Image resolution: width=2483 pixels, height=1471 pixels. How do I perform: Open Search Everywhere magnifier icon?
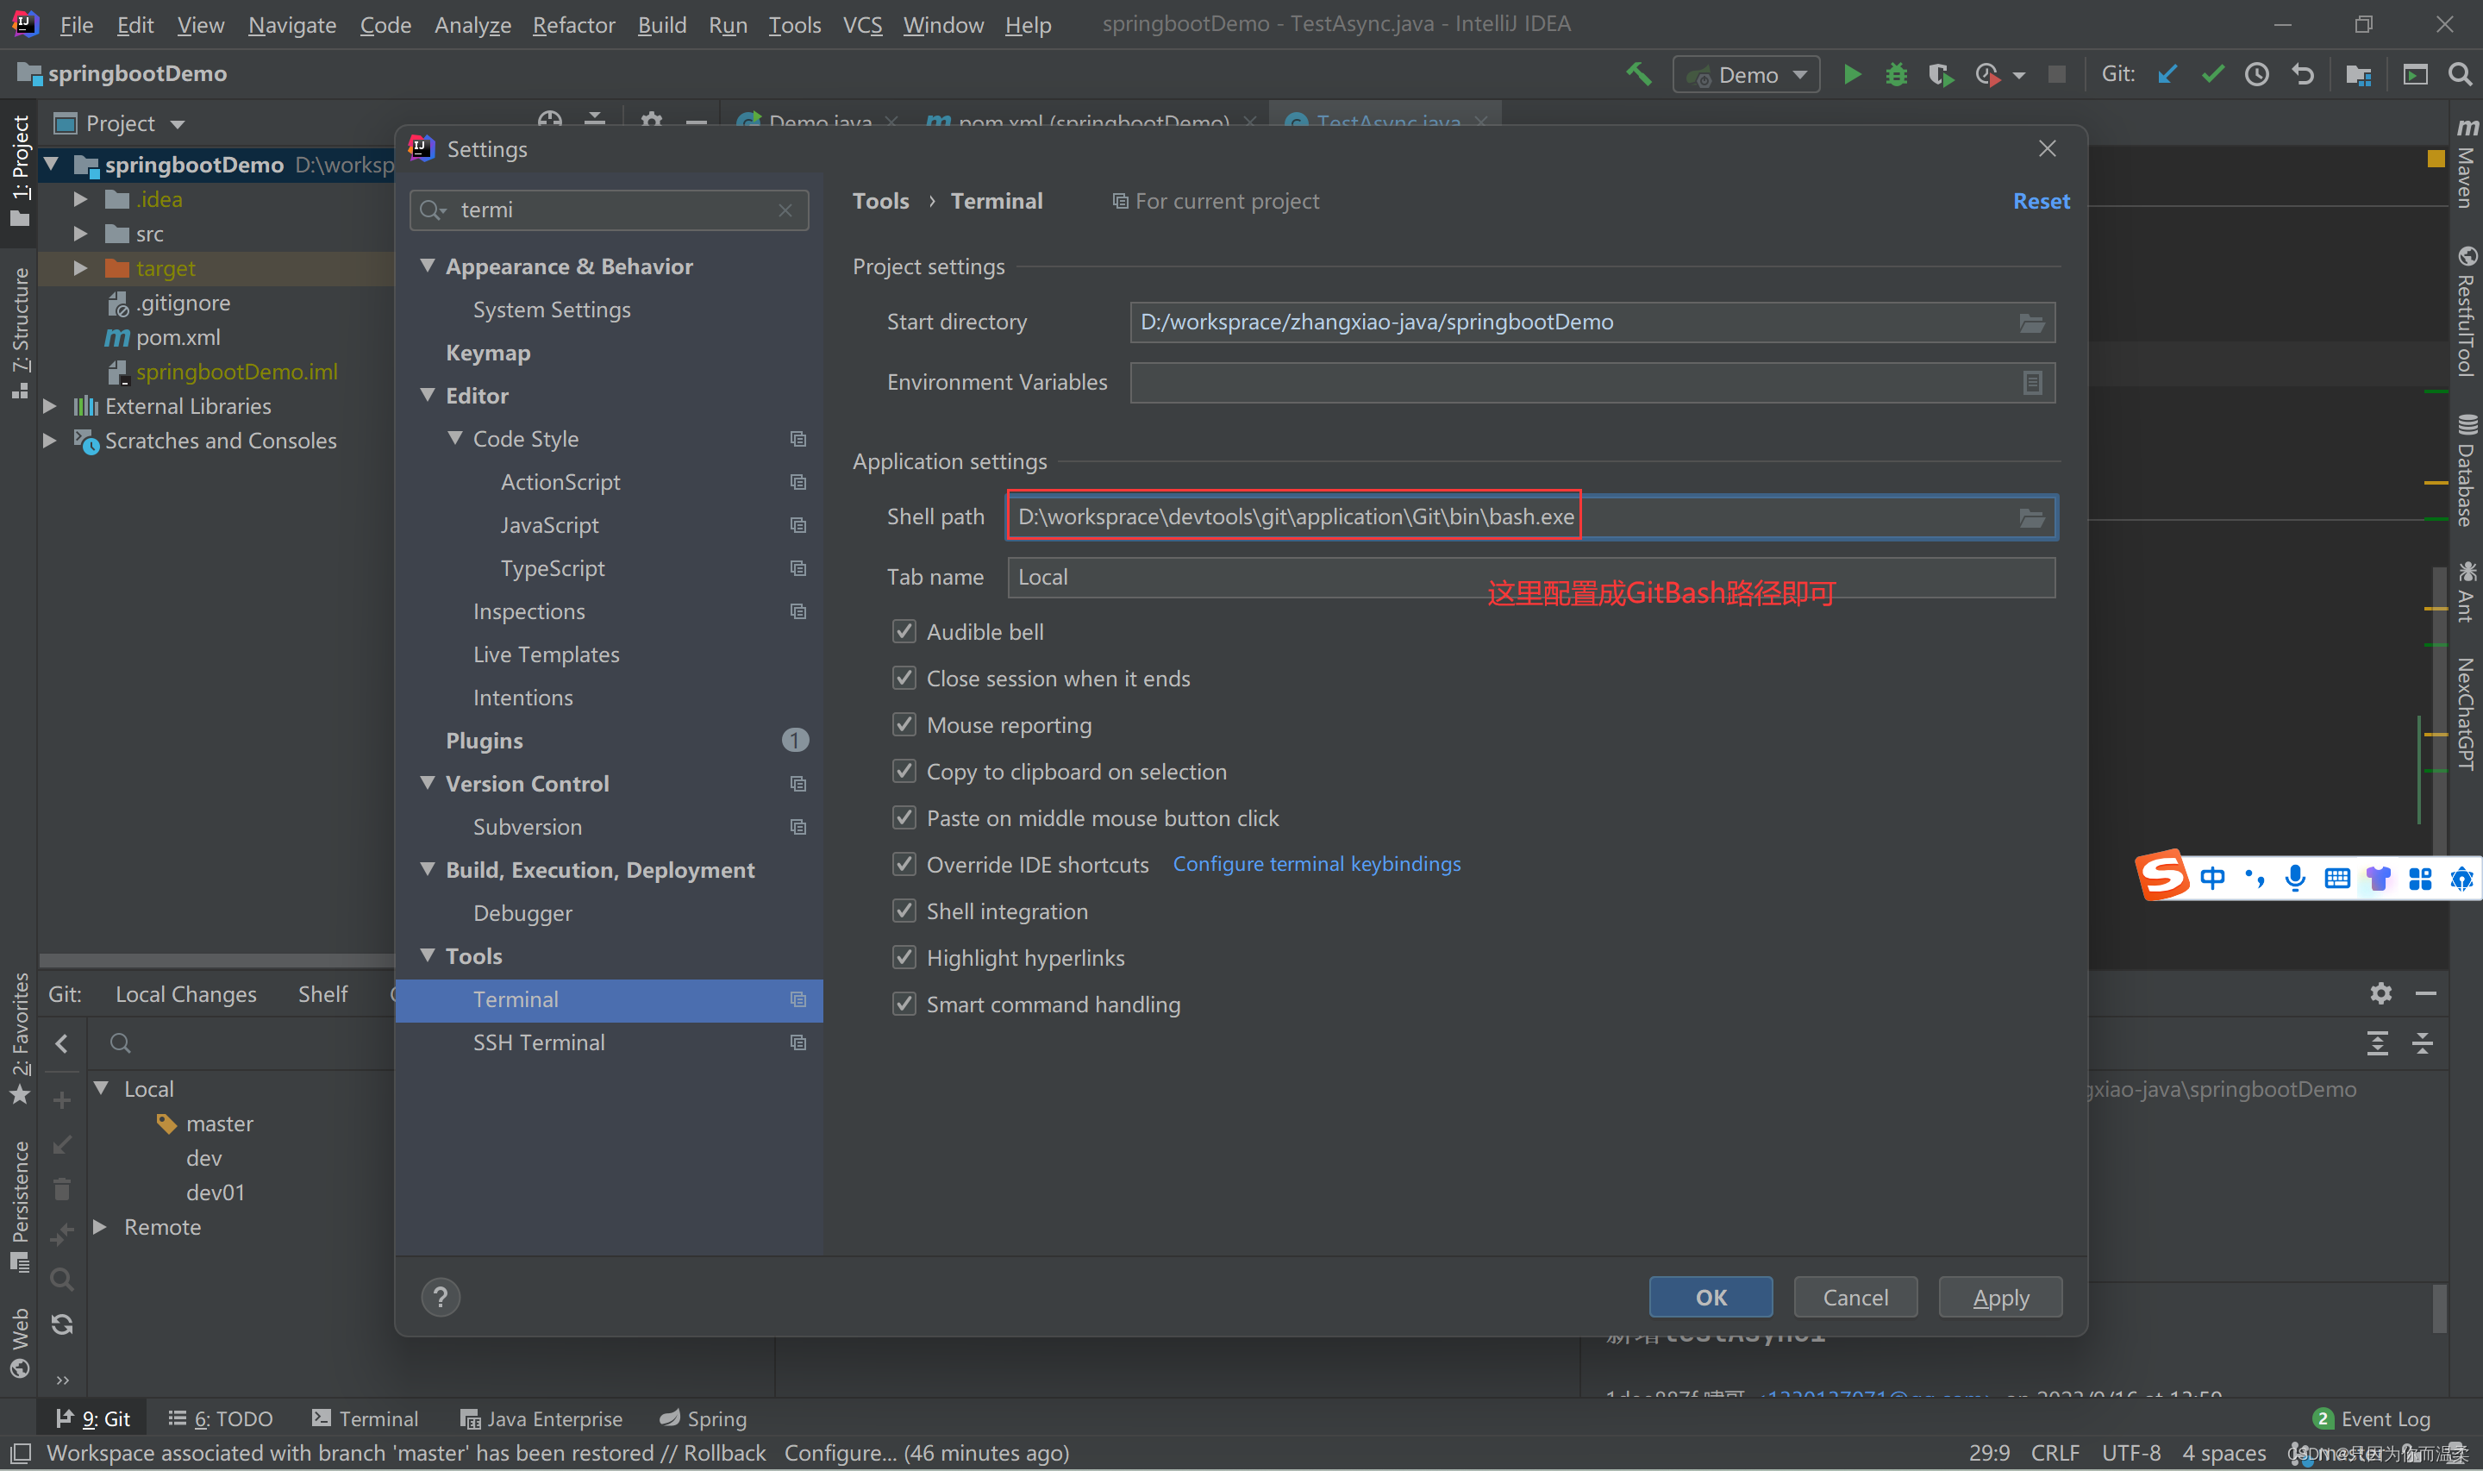coord(2461,74)
